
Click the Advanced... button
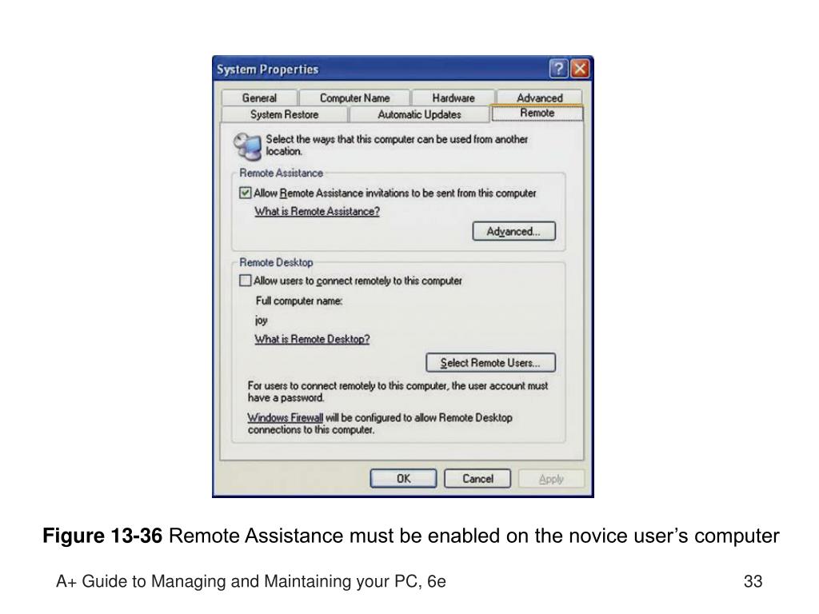514,231
